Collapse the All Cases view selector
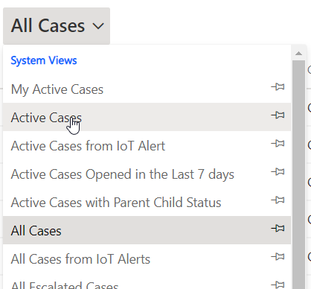The width and height of the screenshot is (311, 289). pyautogui.click(x=57, y=26)
